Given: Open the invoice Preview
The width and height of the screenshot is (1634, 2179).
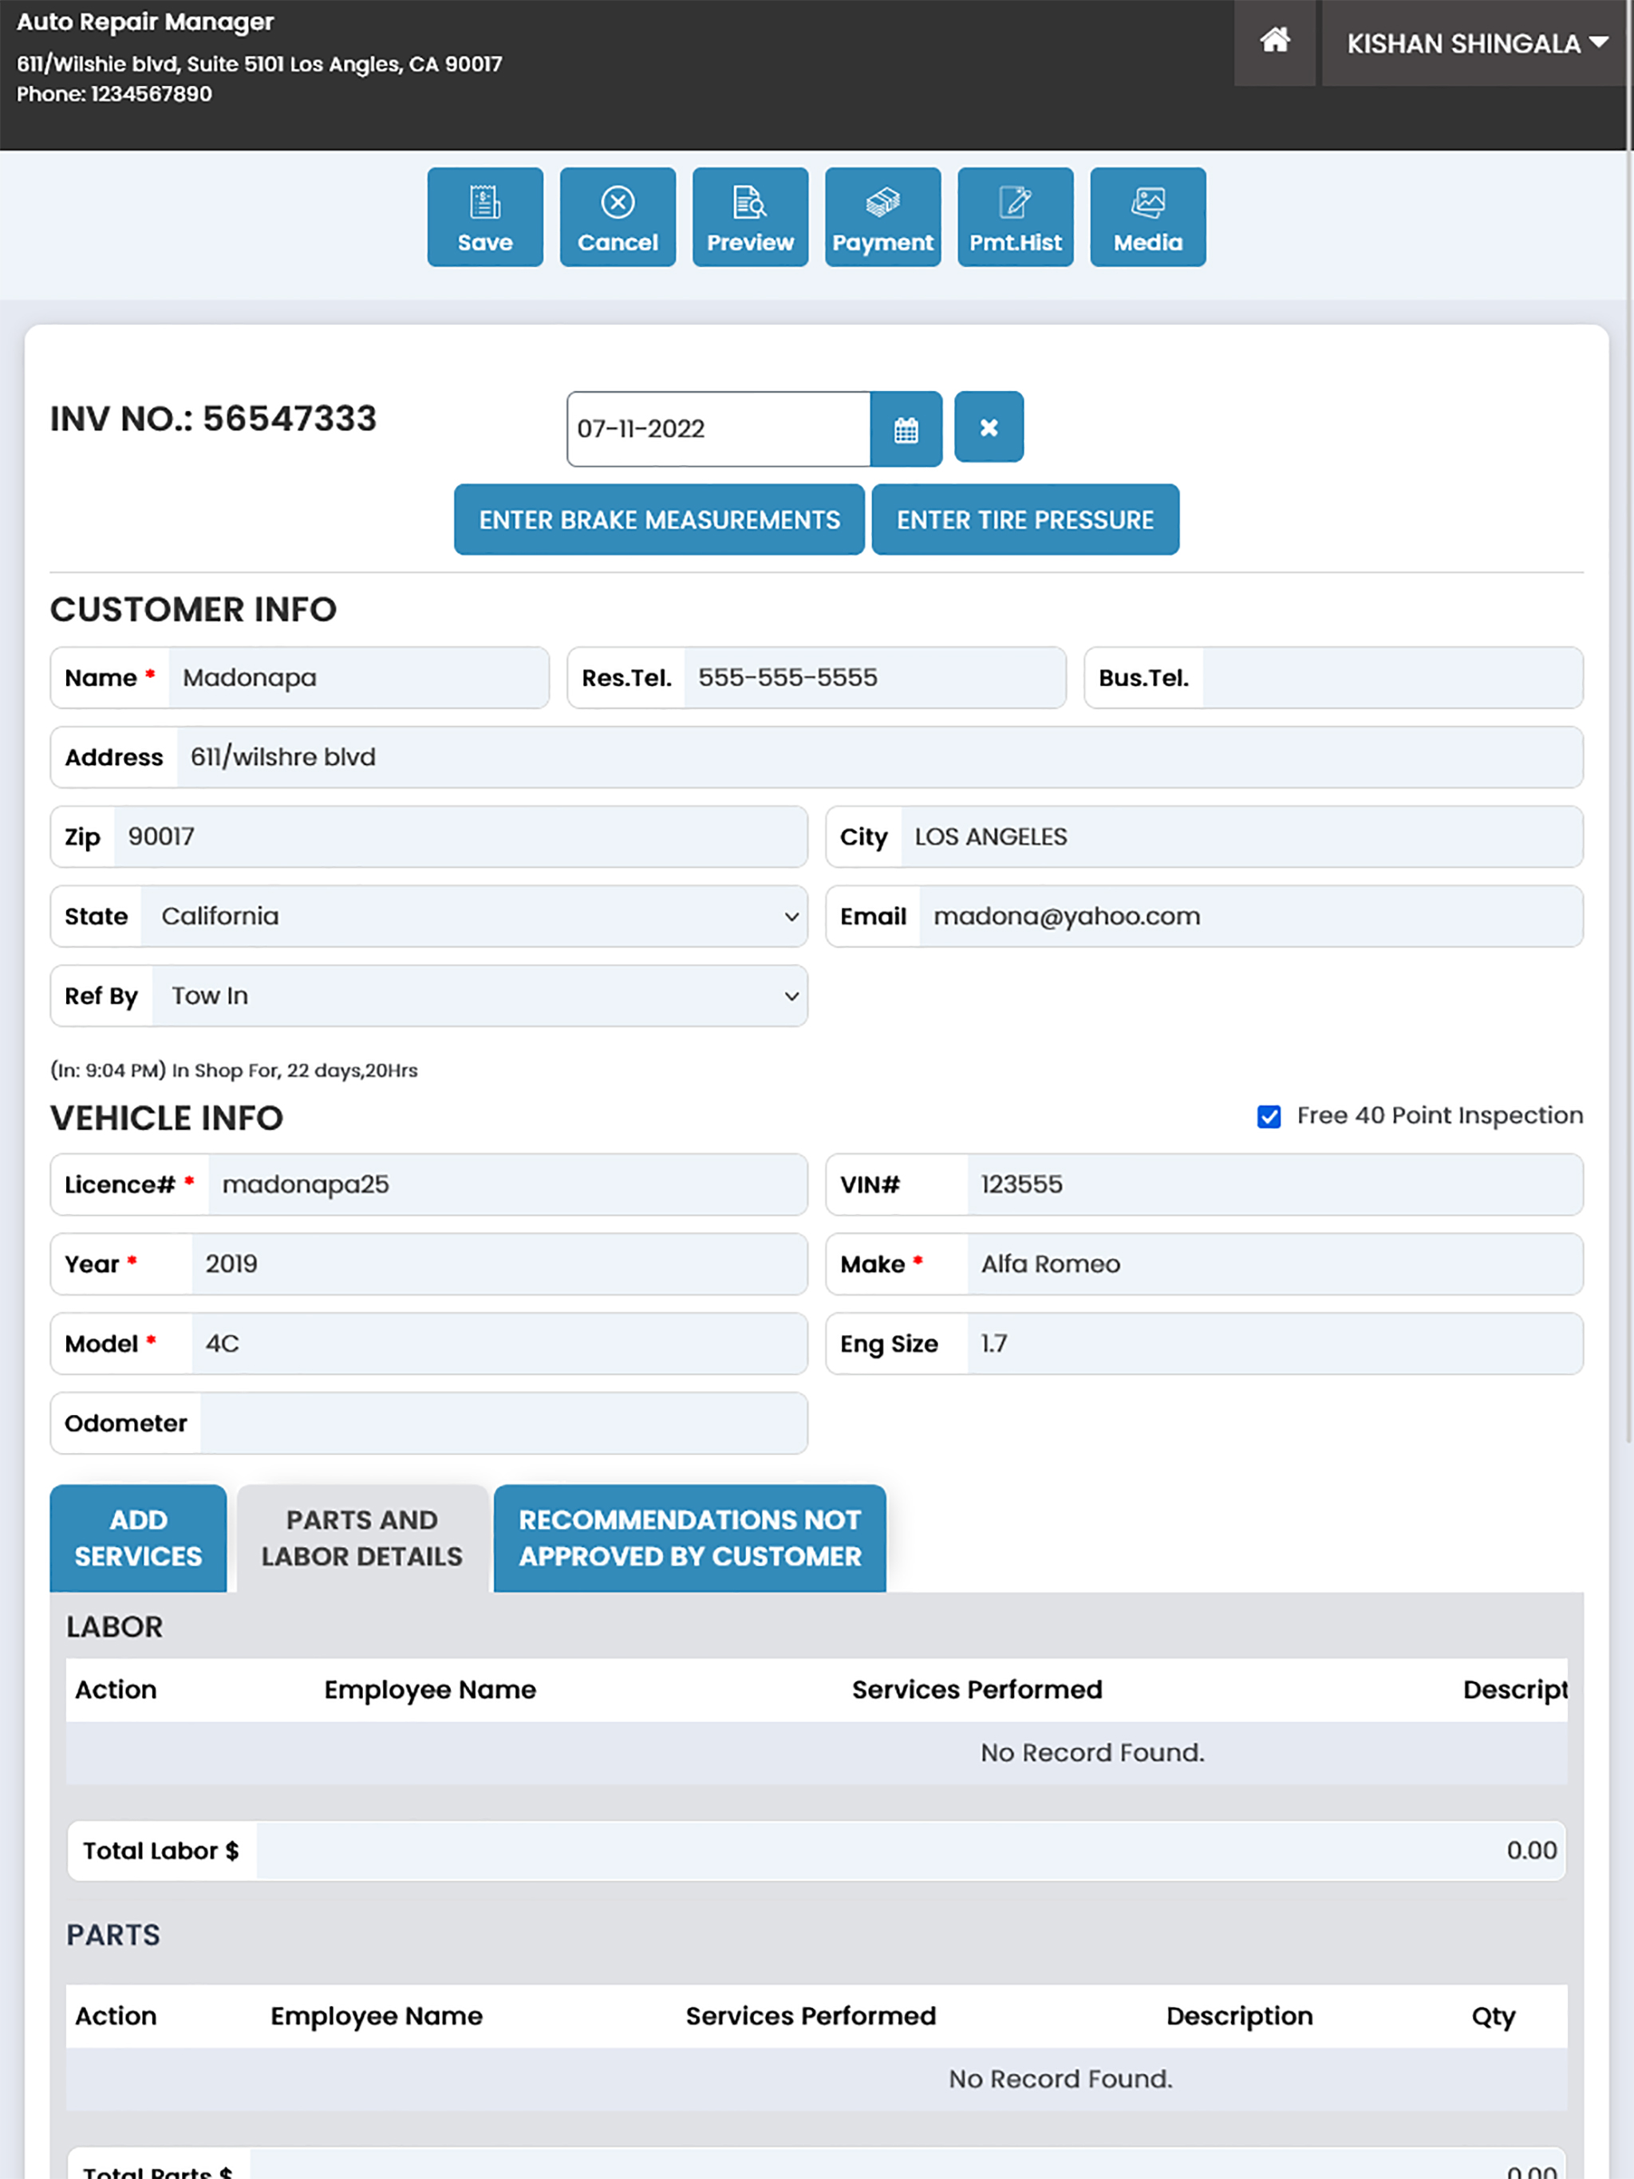Looking at the screenshot, I should point(750,217).
